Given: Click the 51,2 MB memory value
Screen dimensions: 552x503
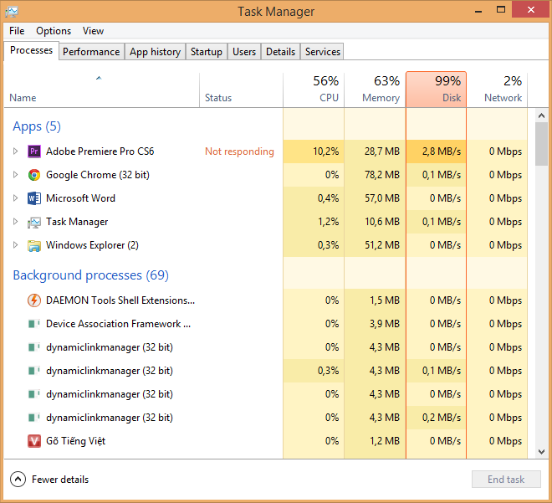Looking at the screenshot, I should pyautogui.click(x=382, y=245).
